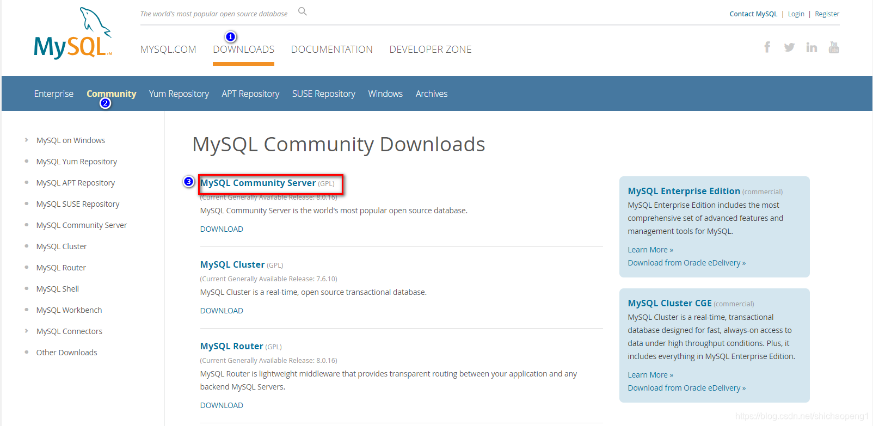Open APT Repository nav item

[x=250, y=94]
